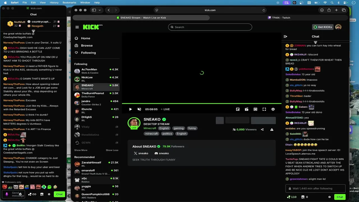Open iDuncle channel in the sidebar

pyautogui.click(x=96, y=111)
